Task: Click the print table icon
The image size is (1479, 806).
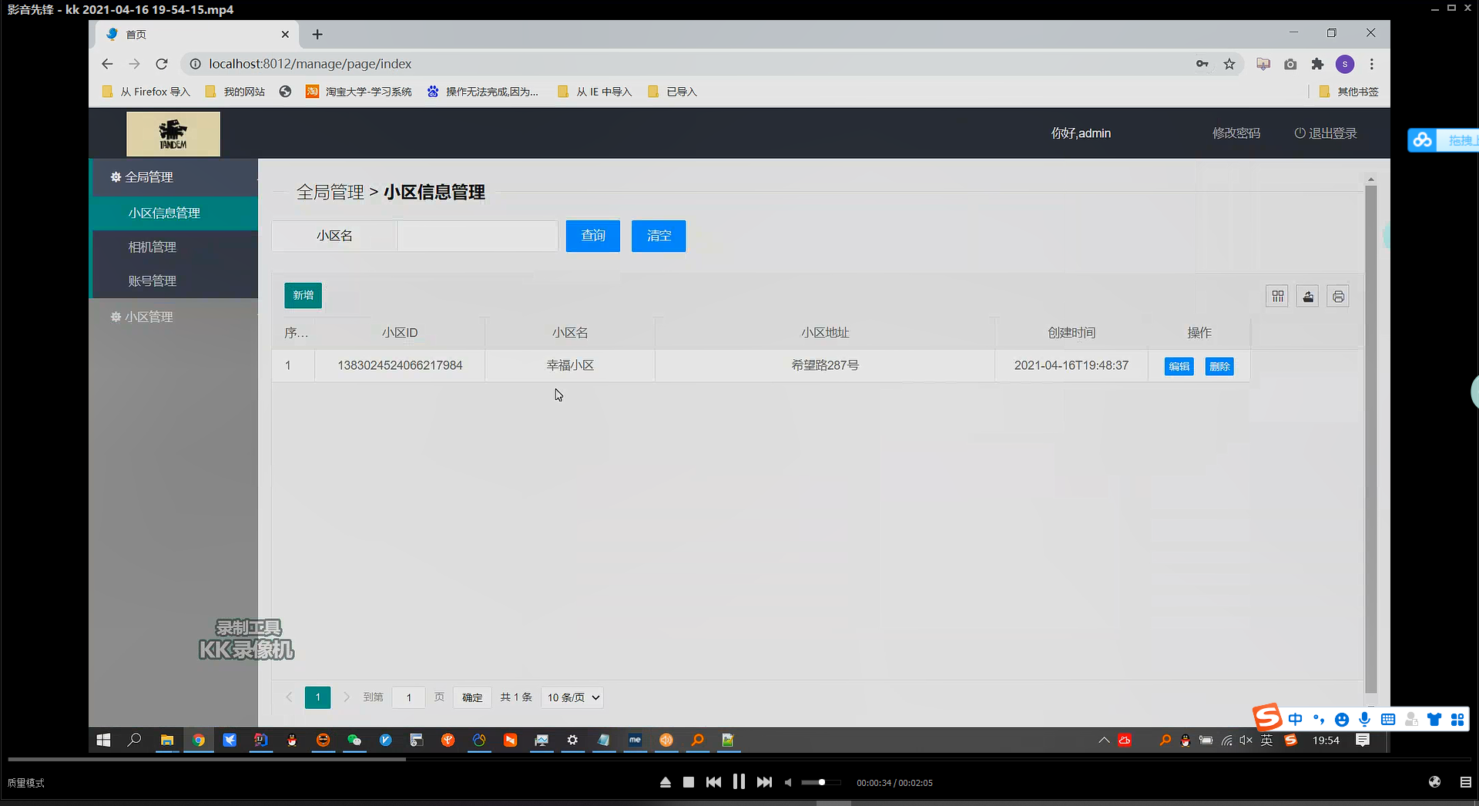Action: point(1338,296)
